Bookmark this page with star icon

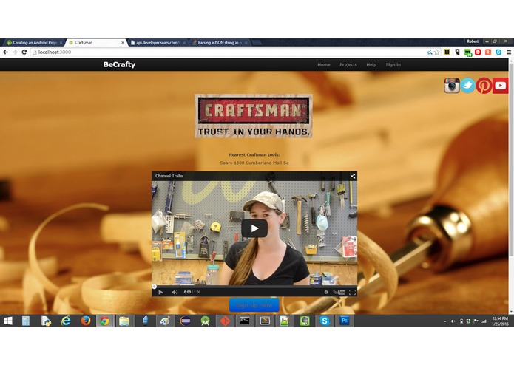pyautogui.click(x=436, y=52)
